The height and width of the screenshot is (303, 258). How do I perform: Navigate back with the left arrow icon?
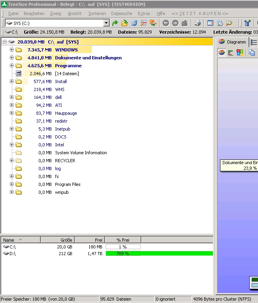click(166, 23)
